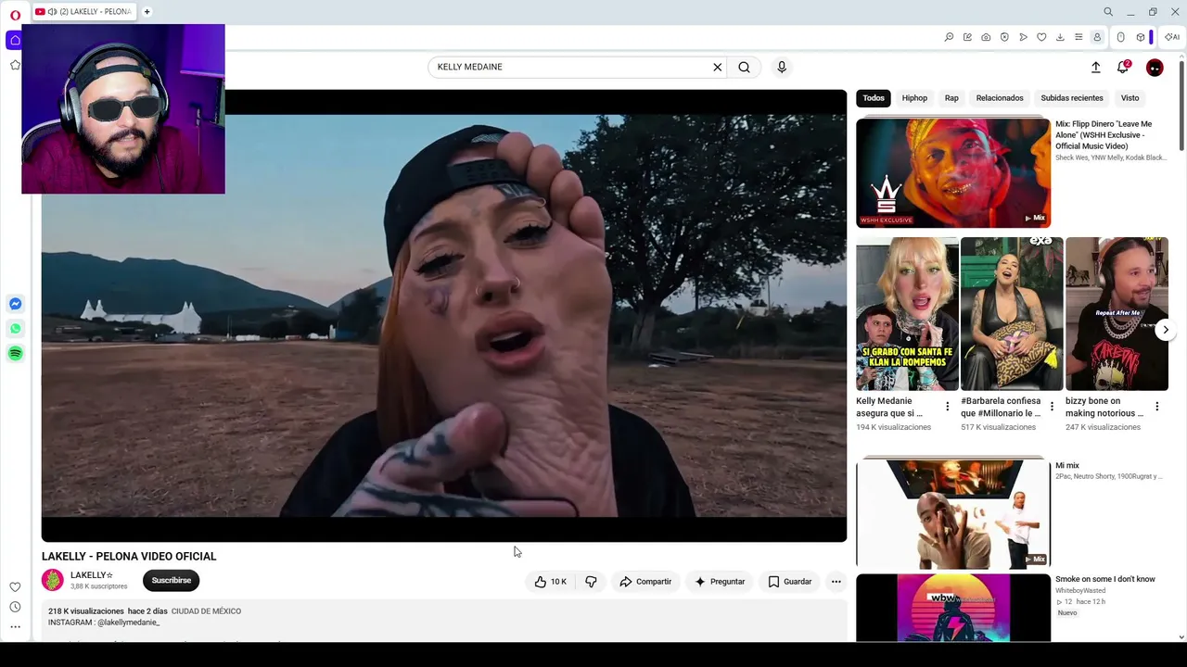Clear the YouTube search field
The image size is (1187, 667).
(x=717, y=67)
